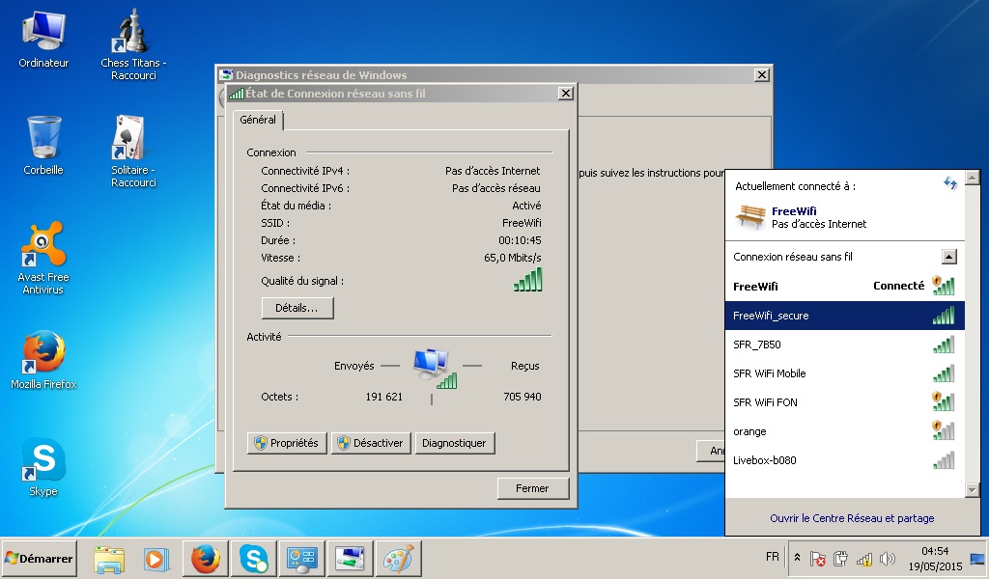The image size is (989, 579).
Task: Click the IPv6 status Pas d'accès réseau
Action: pyautogui.click(x=495, y=188)
